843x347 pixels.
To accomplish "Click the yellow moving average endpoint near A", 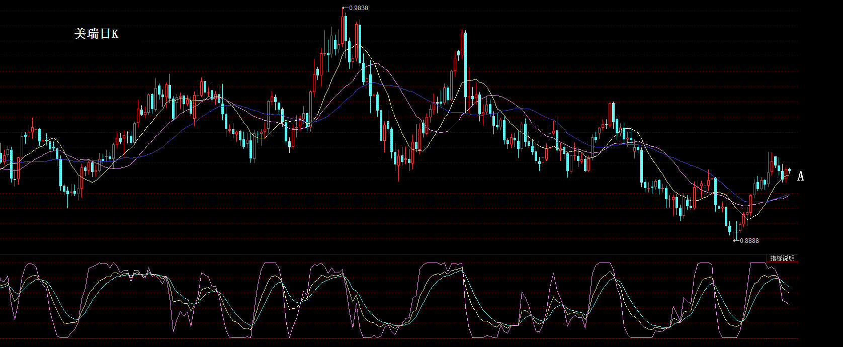I will (788, 176).
